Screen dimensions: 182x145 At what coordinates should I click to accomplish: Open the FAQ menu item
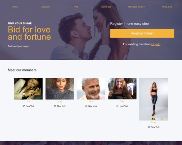point(76,7)
